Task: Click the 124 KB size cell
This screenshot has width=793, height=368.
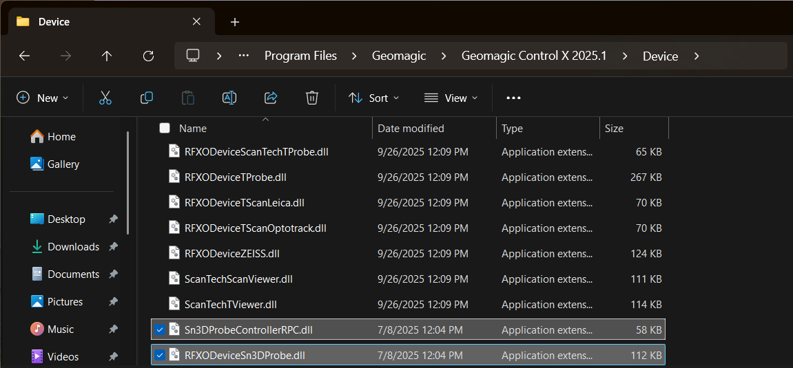Action: pyautogui.click(x=648, y=253)
